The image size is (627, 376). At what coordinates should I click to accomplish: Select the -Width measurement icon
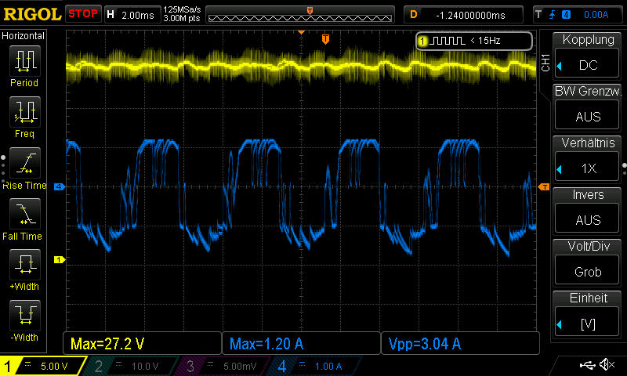click(25, 315)
